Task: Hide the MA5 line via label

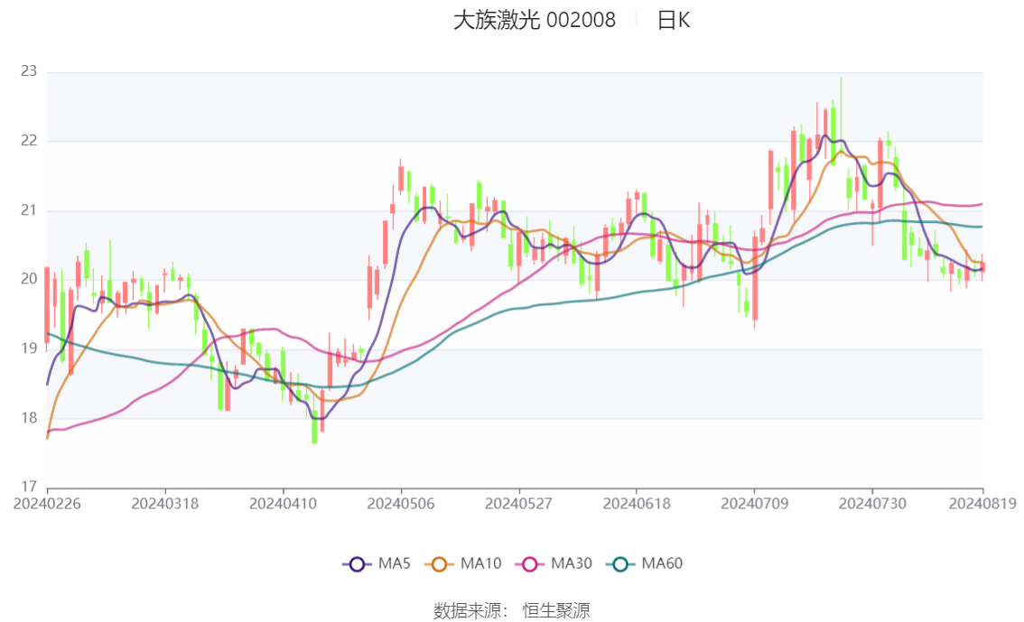Action: 395,563
